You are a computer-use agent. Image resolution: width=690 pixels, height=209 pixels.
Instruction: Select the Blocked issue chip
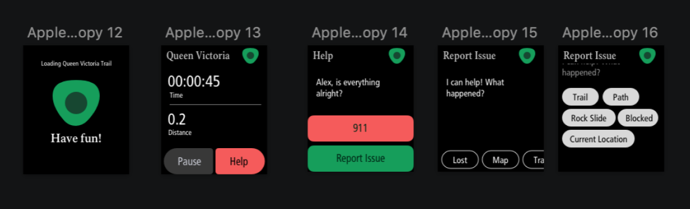pyautogui.click(x=638, y=118)
